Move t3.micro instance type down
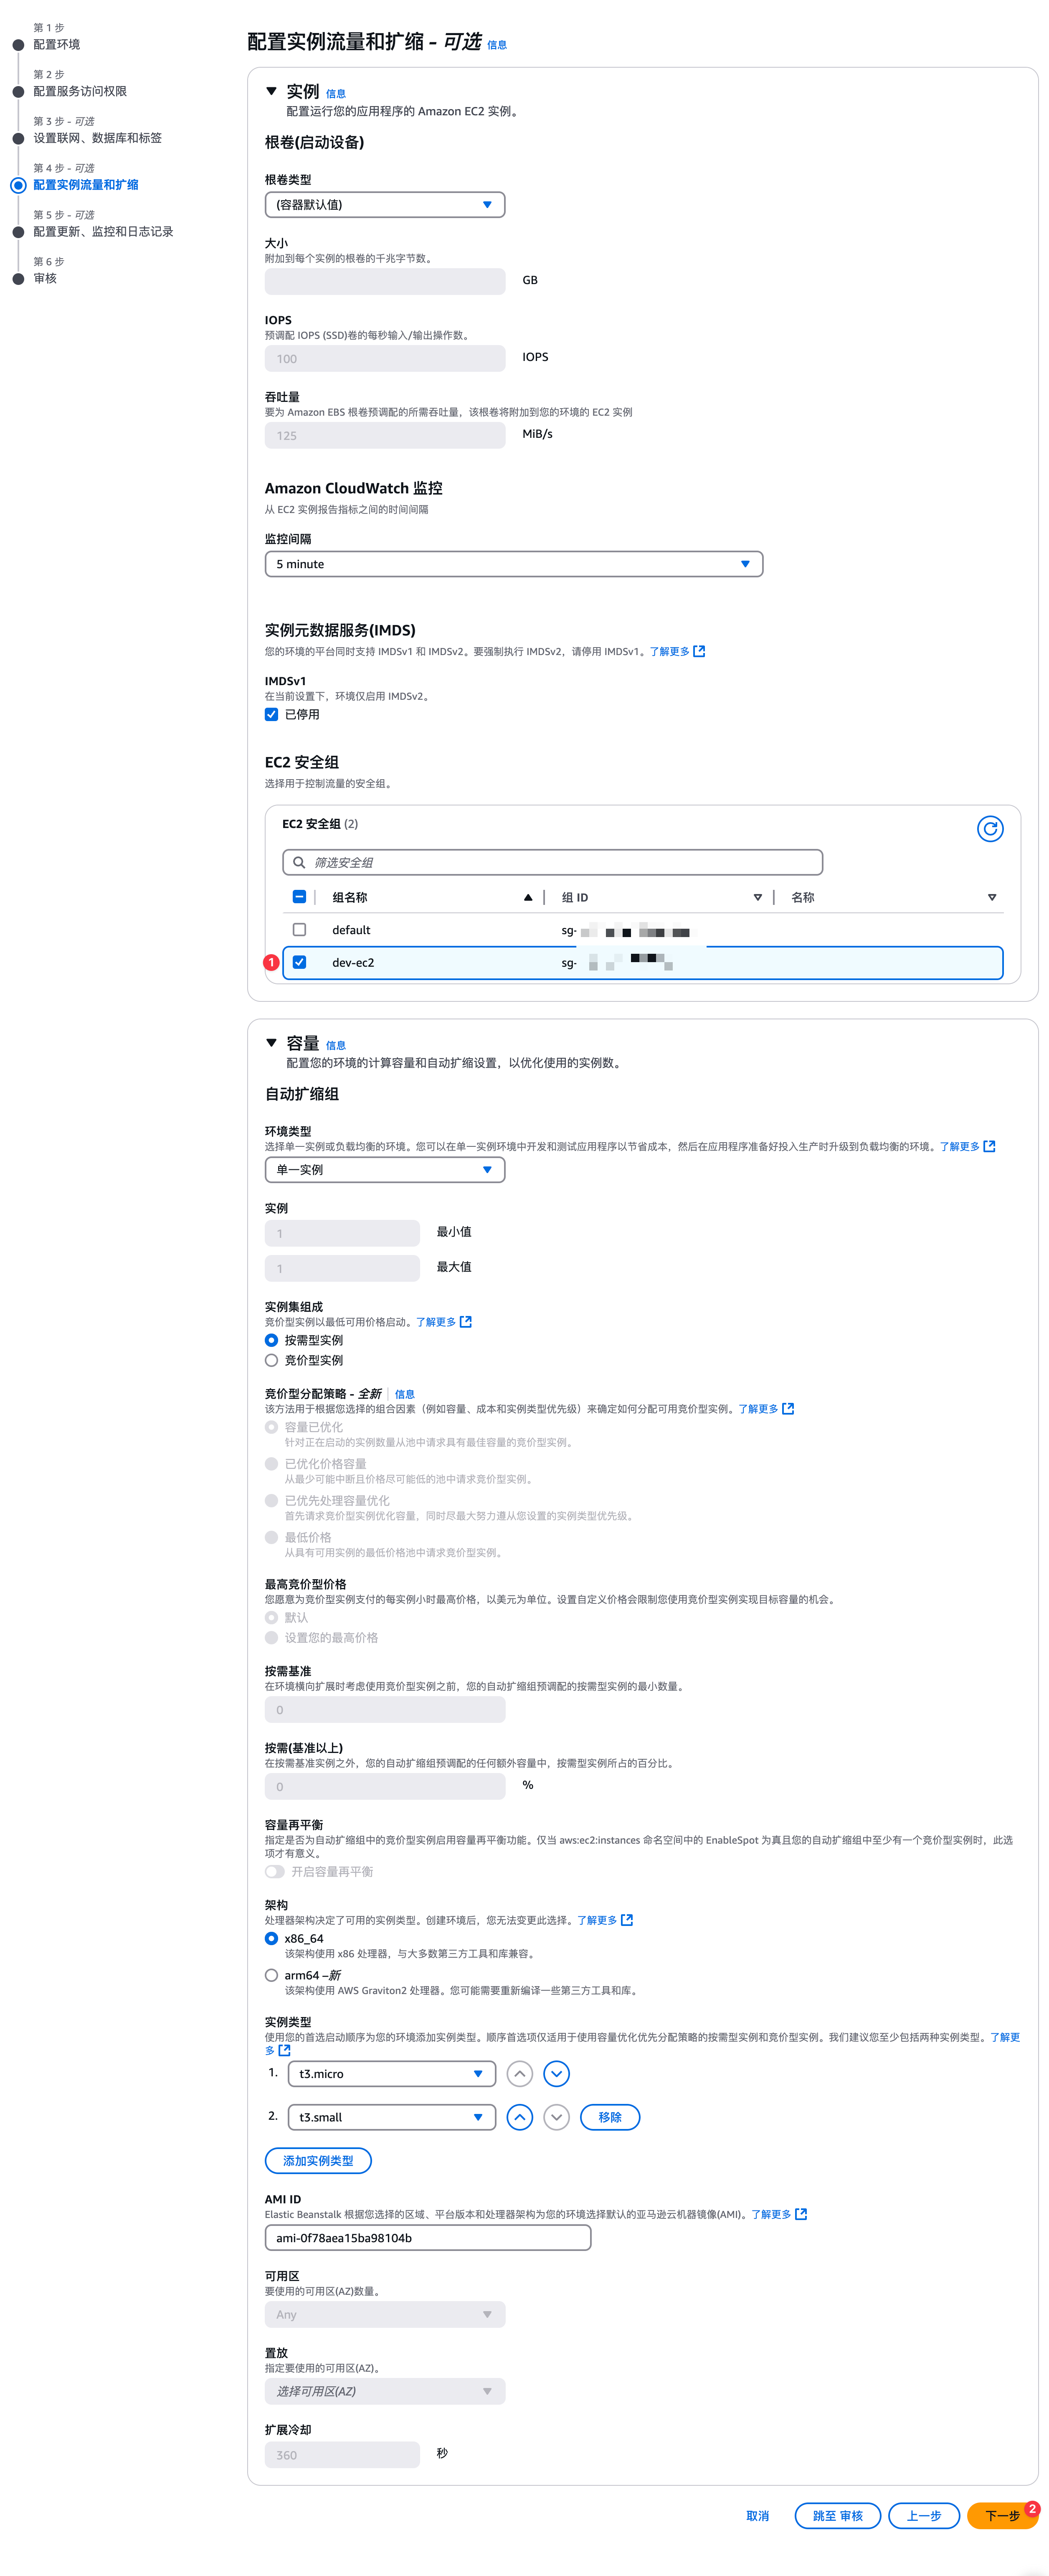 tap(556, 2073)
